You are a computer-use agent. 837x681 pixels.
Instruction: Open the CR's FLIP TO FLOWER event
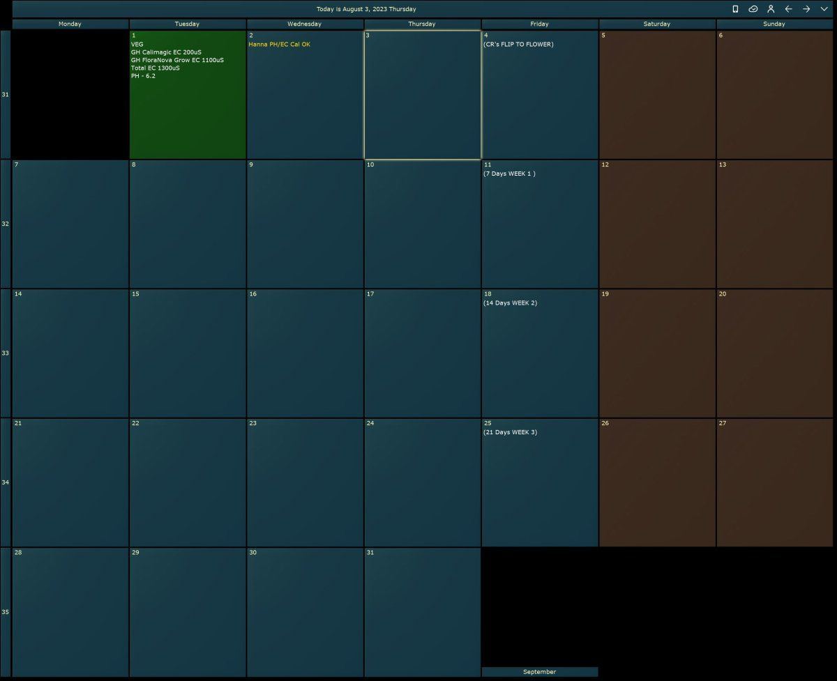point(518,45)
